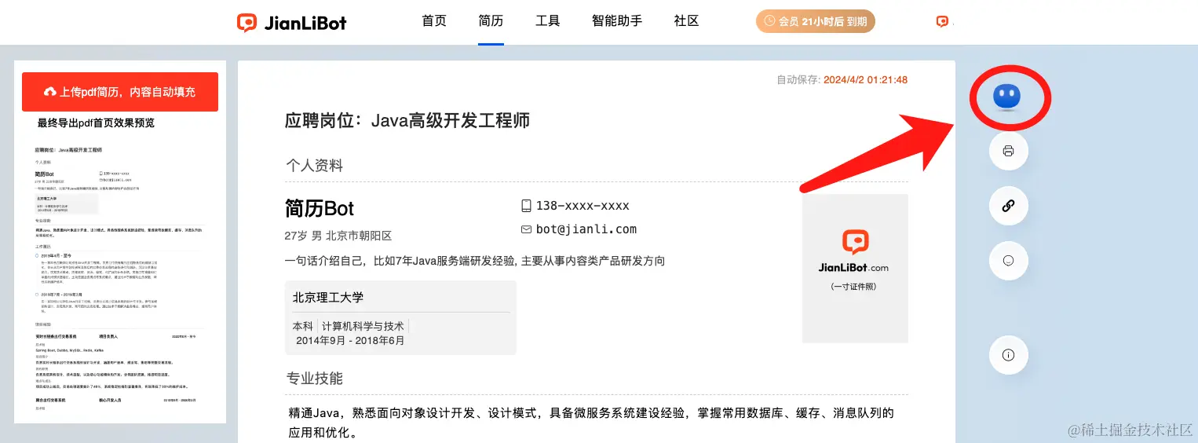Click the 专业技能 section heading
This screenshot has height=443, width=1198.
tap(314, 379)
